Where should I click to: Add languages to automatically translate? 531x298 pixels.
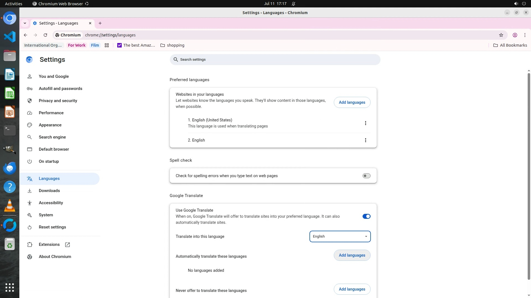(352, 255)
